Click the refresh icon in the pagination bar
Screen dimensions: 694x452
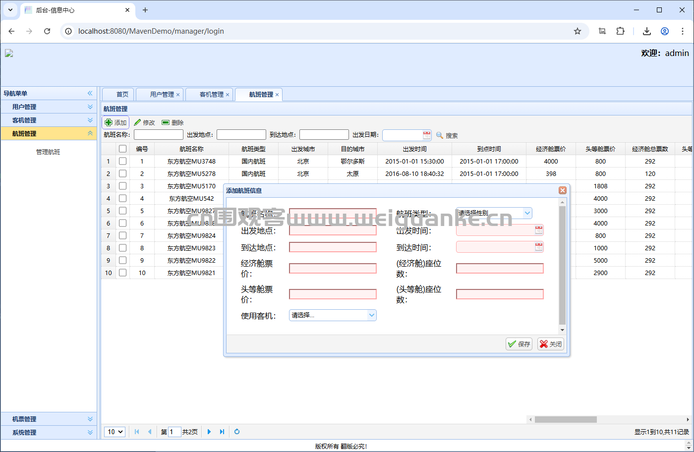237,432
